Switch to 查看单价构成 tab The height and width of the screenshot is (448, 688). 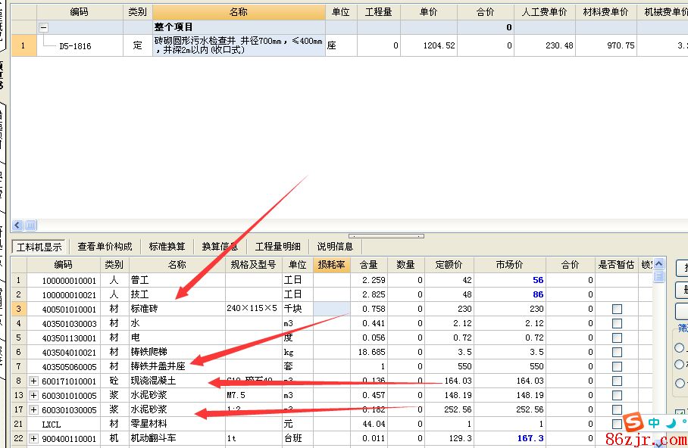click(105, 247)
